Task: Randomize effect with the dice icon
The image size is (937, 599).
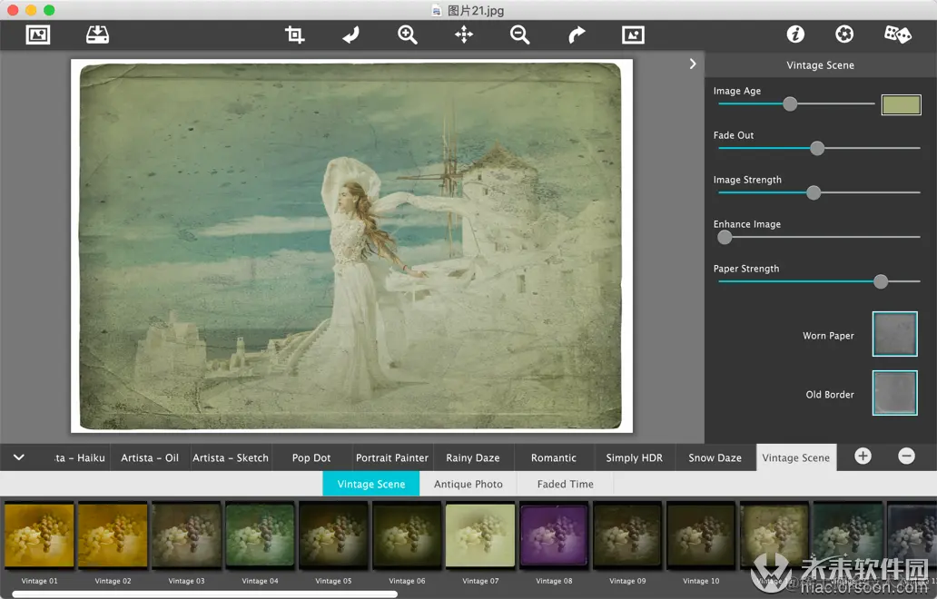Action: (x=898, y=34)
